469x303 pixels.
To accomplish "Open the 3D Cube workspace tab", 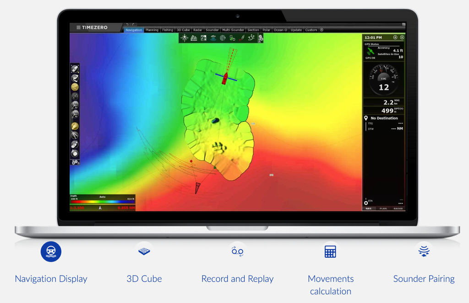I will (x=183, y=30).
